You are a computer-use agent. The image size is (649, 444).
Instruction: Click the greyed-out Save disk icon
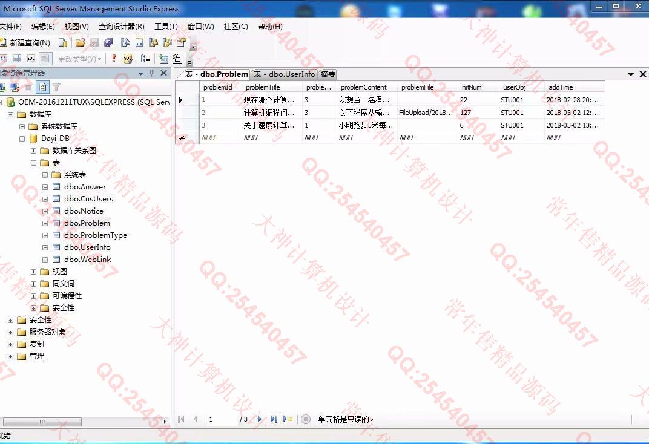[x=94, y=42]
